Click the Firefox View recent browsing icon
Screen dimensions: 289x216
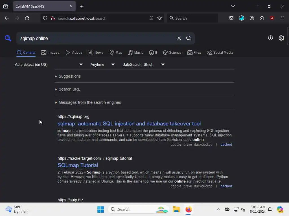[x=6, y=6]
